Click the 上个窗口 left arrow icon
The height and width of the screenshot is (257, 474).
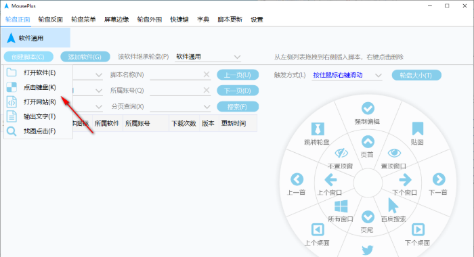pyautogui.click(x=330, y=180)
